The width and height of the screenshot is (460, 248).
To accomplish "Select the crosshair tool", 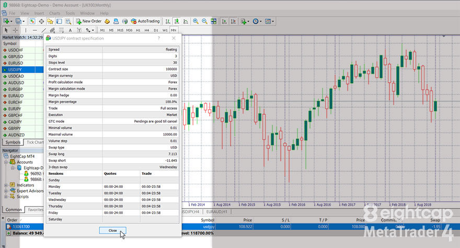I will click(15, 30).
